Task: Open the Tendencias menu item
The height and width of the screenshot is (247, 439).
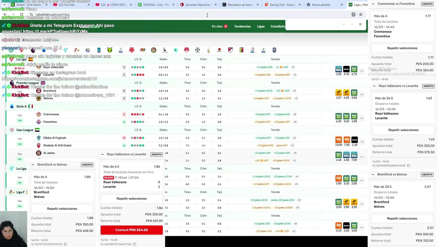Action: coord(242,26)
